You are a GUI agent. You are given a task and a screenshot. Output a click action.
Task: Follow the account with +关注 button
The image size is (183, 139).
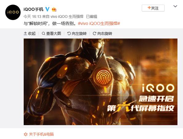[x=153, y=8]
